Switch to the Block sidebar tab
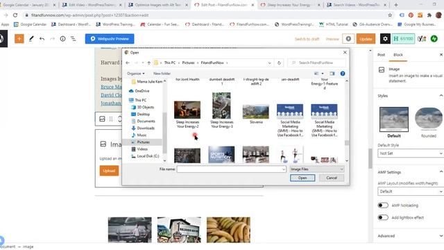The image size is (444, 250). (398, 55)
